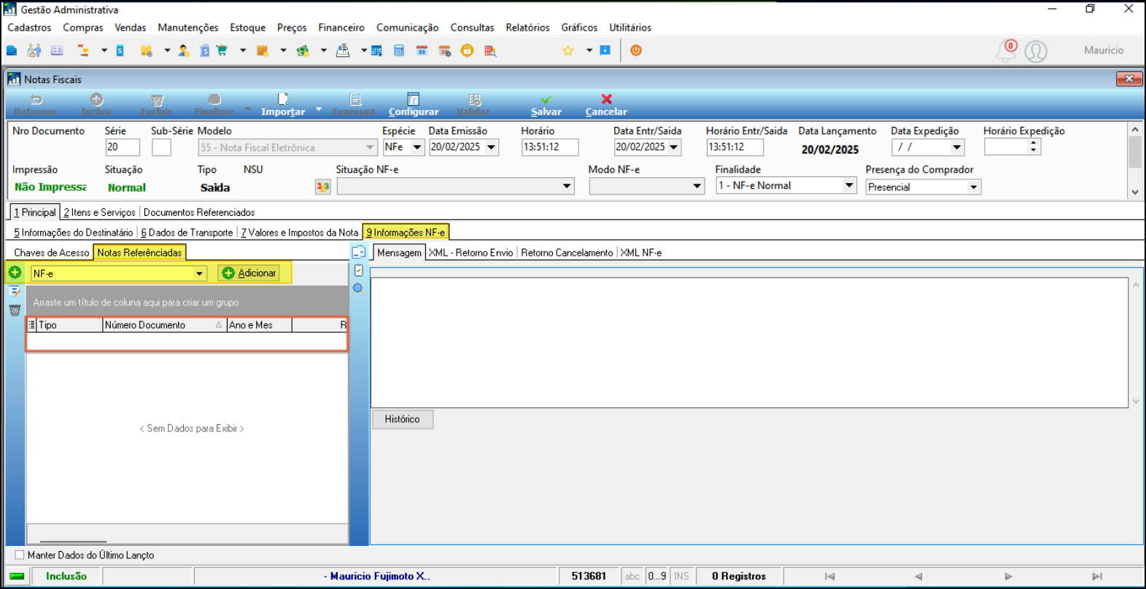Click the orange box toolbar icon
Screen dimensions: 1146x589
[263, 50]
